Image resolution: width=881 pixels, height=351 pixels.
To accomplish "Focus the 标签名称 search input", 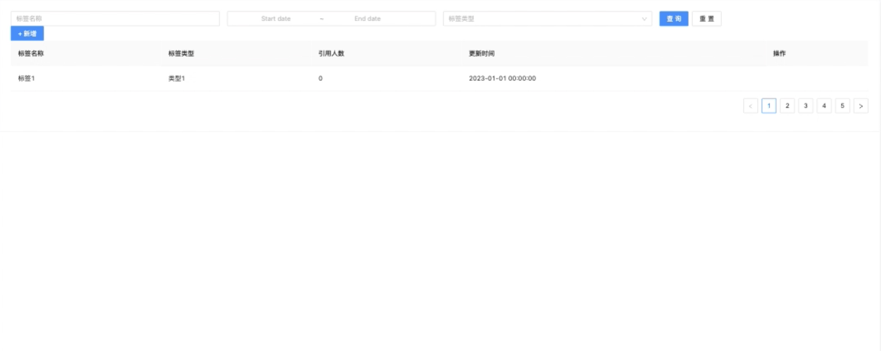I will click(115, 19).
